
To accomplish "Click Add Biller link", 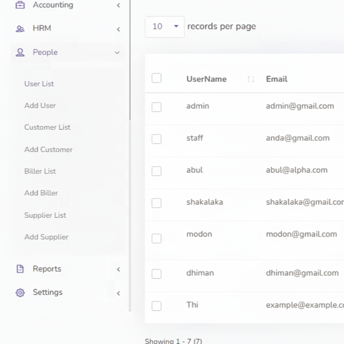I will 41,193.
